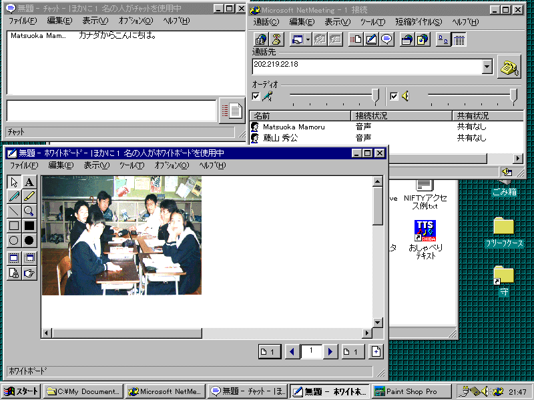Open the share application dropdown arrow
The image size is (534, 400).
click(x=308, y=39)
